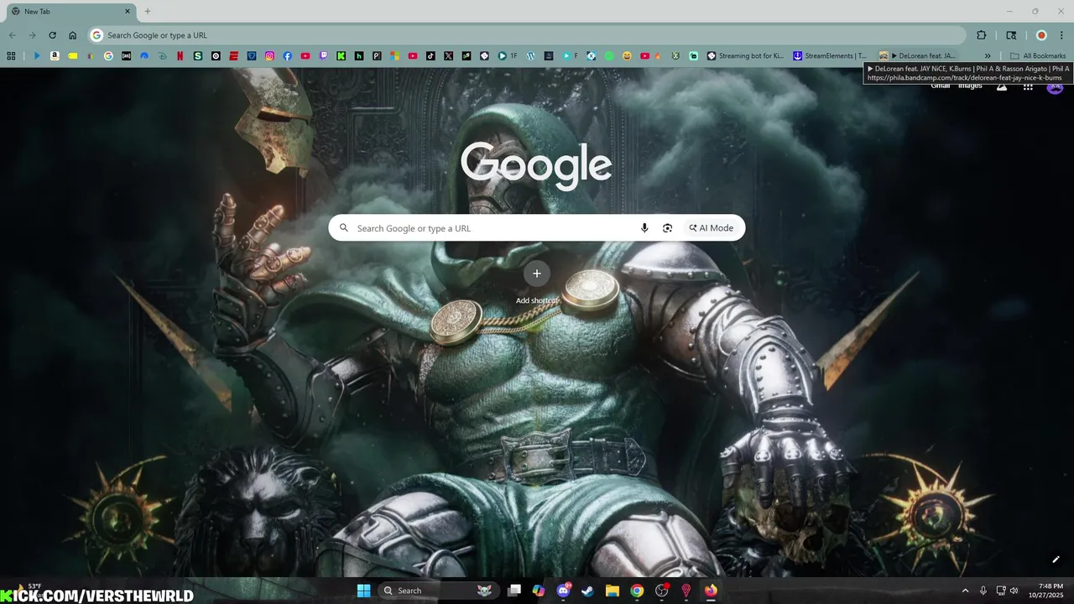Open the Google account avatar on page
The height and width of the screenshot is (604, 1074).
point(1056,87)
